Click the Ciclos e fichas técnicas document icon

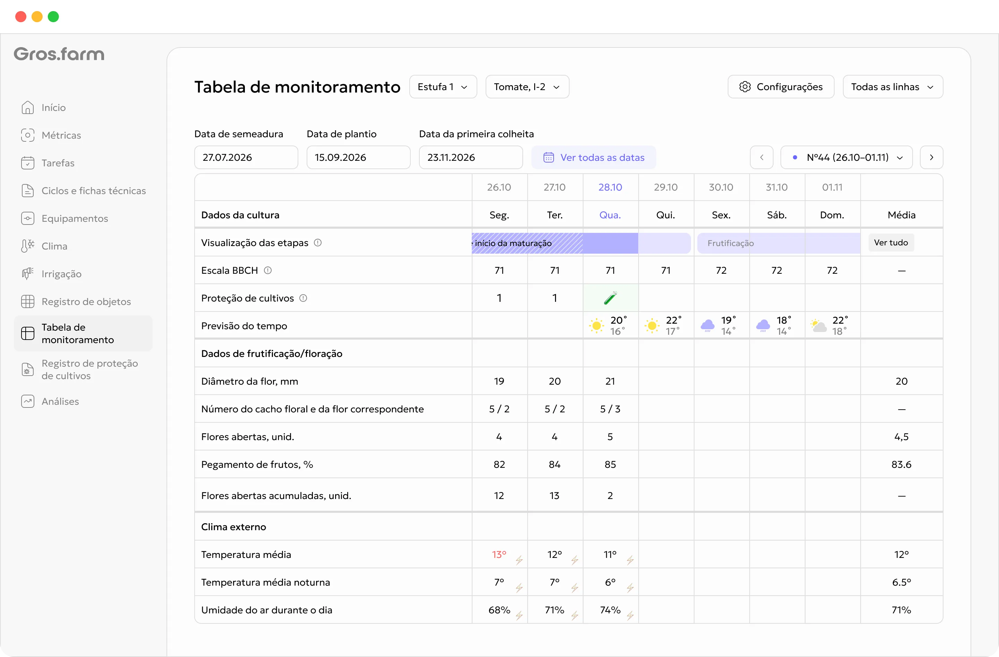[28, 190]
